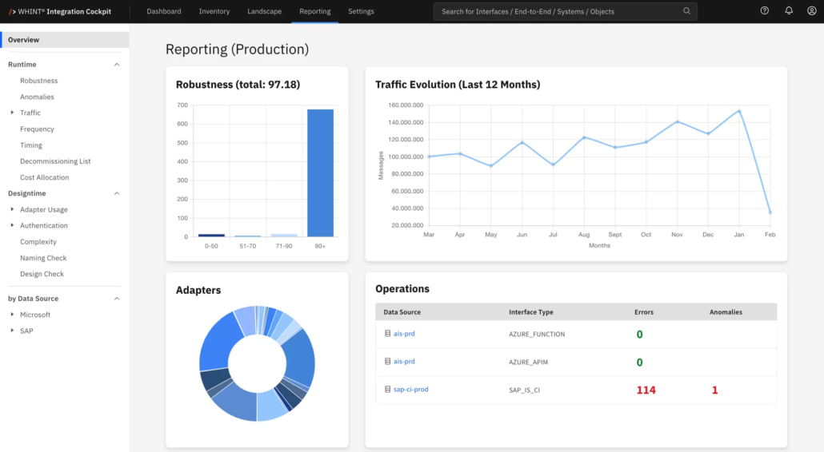The image size is (824, 452).
Task: Open the Frequency report
Action: (37, 129)
